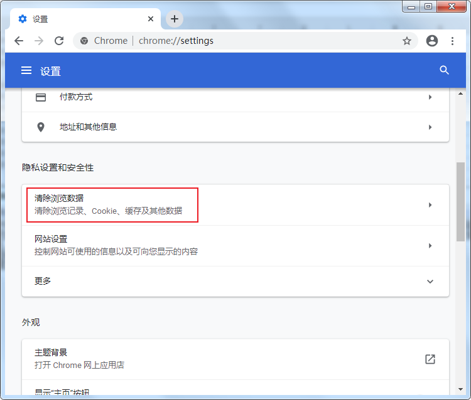Open the settings hamburger menu
Viewport: 471px width, 400px height.
[26, 70]
